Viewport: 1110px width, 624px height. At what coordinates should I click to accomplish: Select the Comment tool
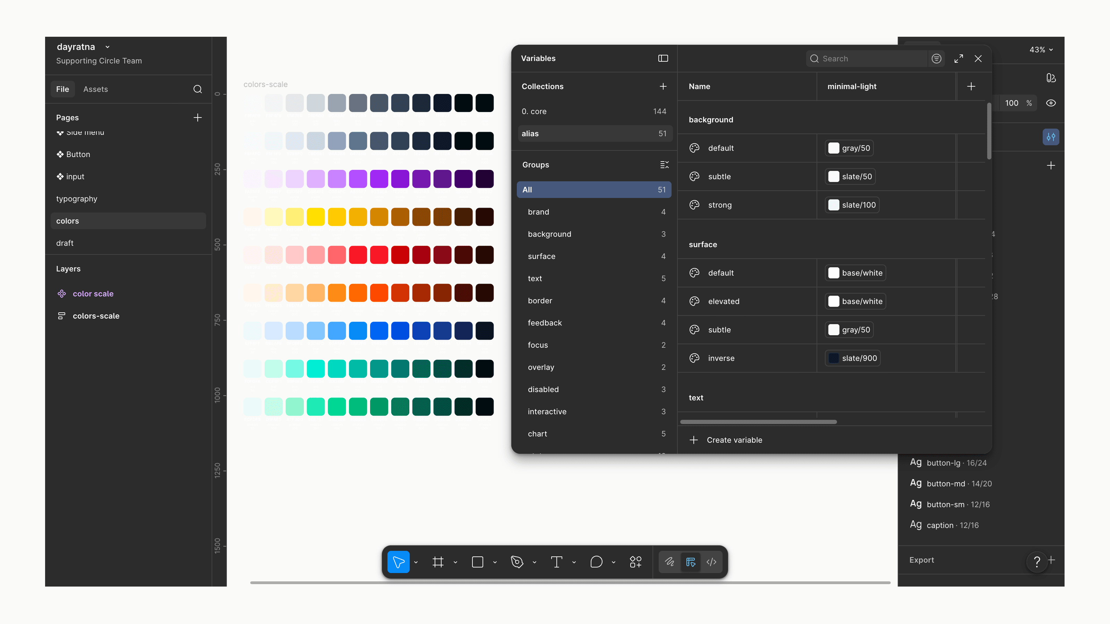tap(596, 562)
